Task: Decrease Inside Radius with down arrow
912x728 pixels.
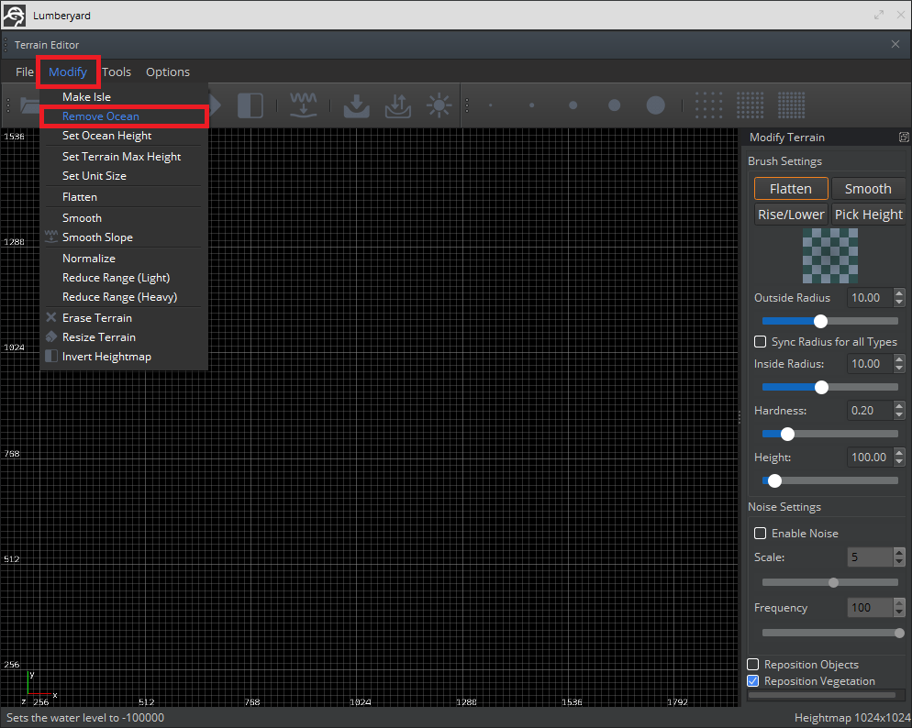Action: [899, 369]
